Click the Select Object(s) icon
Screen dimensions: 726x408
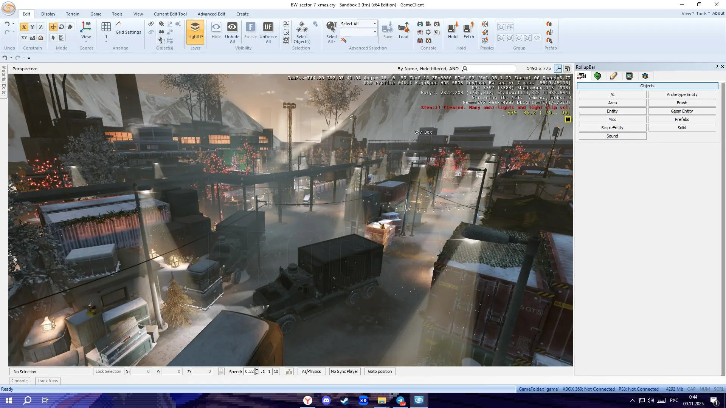[302, 32]
